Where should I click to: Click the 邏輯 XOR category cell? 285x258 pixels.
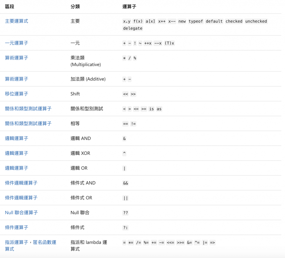[x=80, y=153]
